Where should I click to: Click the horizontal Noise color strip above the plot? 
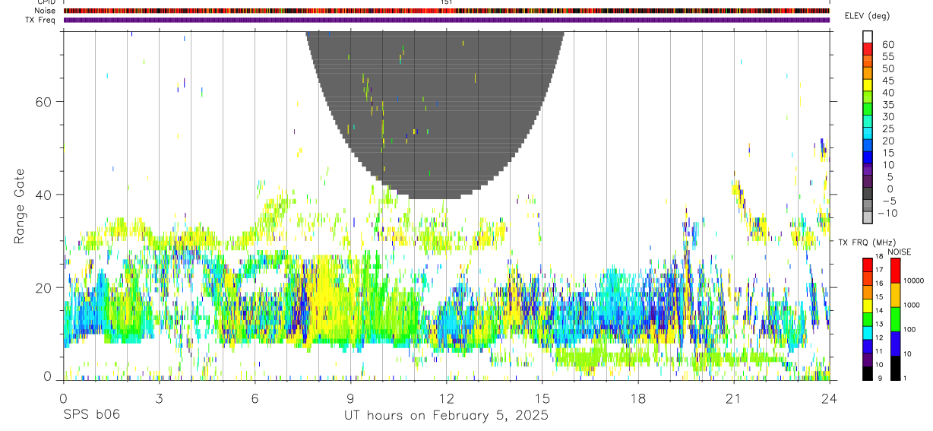[x=446, y=11]
